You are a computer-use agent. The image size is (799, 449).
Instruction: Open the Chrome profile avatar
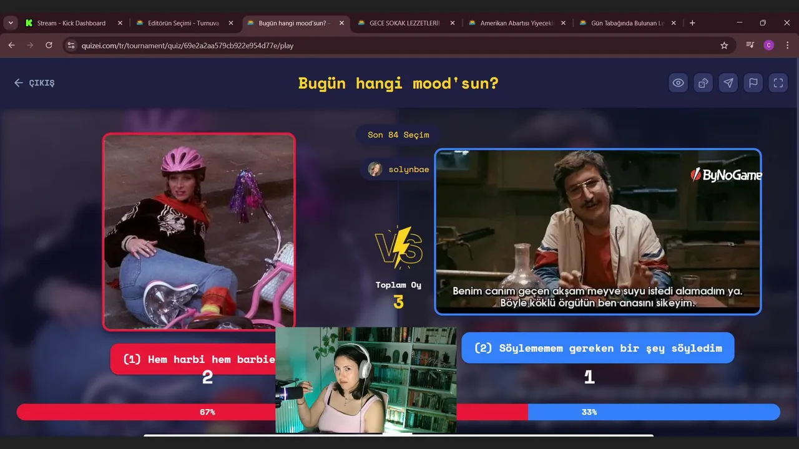point(768,46)
